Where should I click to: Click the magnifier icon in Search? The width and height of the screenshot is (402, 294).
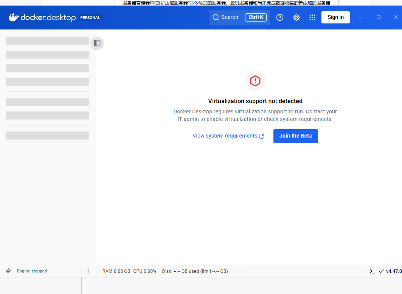(x=216, y=17)
